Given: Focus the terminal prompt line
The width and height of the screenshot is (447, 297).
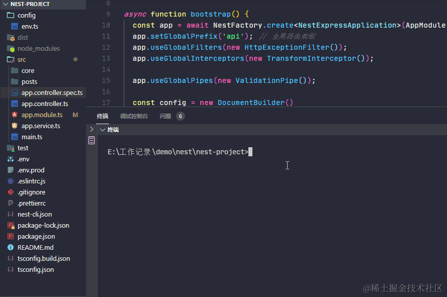Looking at the screenshot, I should (x=180, y=152).
